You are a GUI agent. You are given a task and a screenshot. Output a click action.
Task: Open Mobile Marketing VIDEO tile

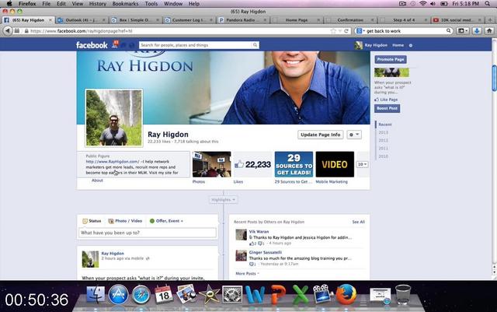[335, 164]
